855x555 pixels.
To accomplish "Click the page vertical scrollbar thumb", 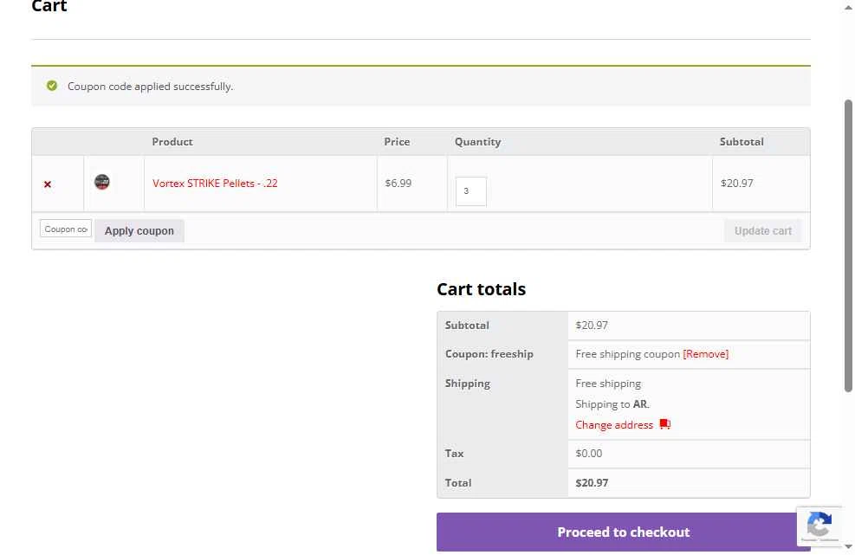I will point(848,245).
